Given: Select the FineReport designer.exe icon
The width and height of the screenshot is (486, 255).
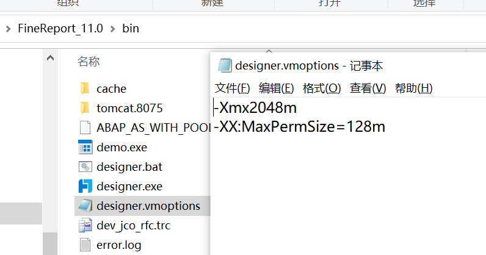Looking at the screenshot, I should pos(85,186).
